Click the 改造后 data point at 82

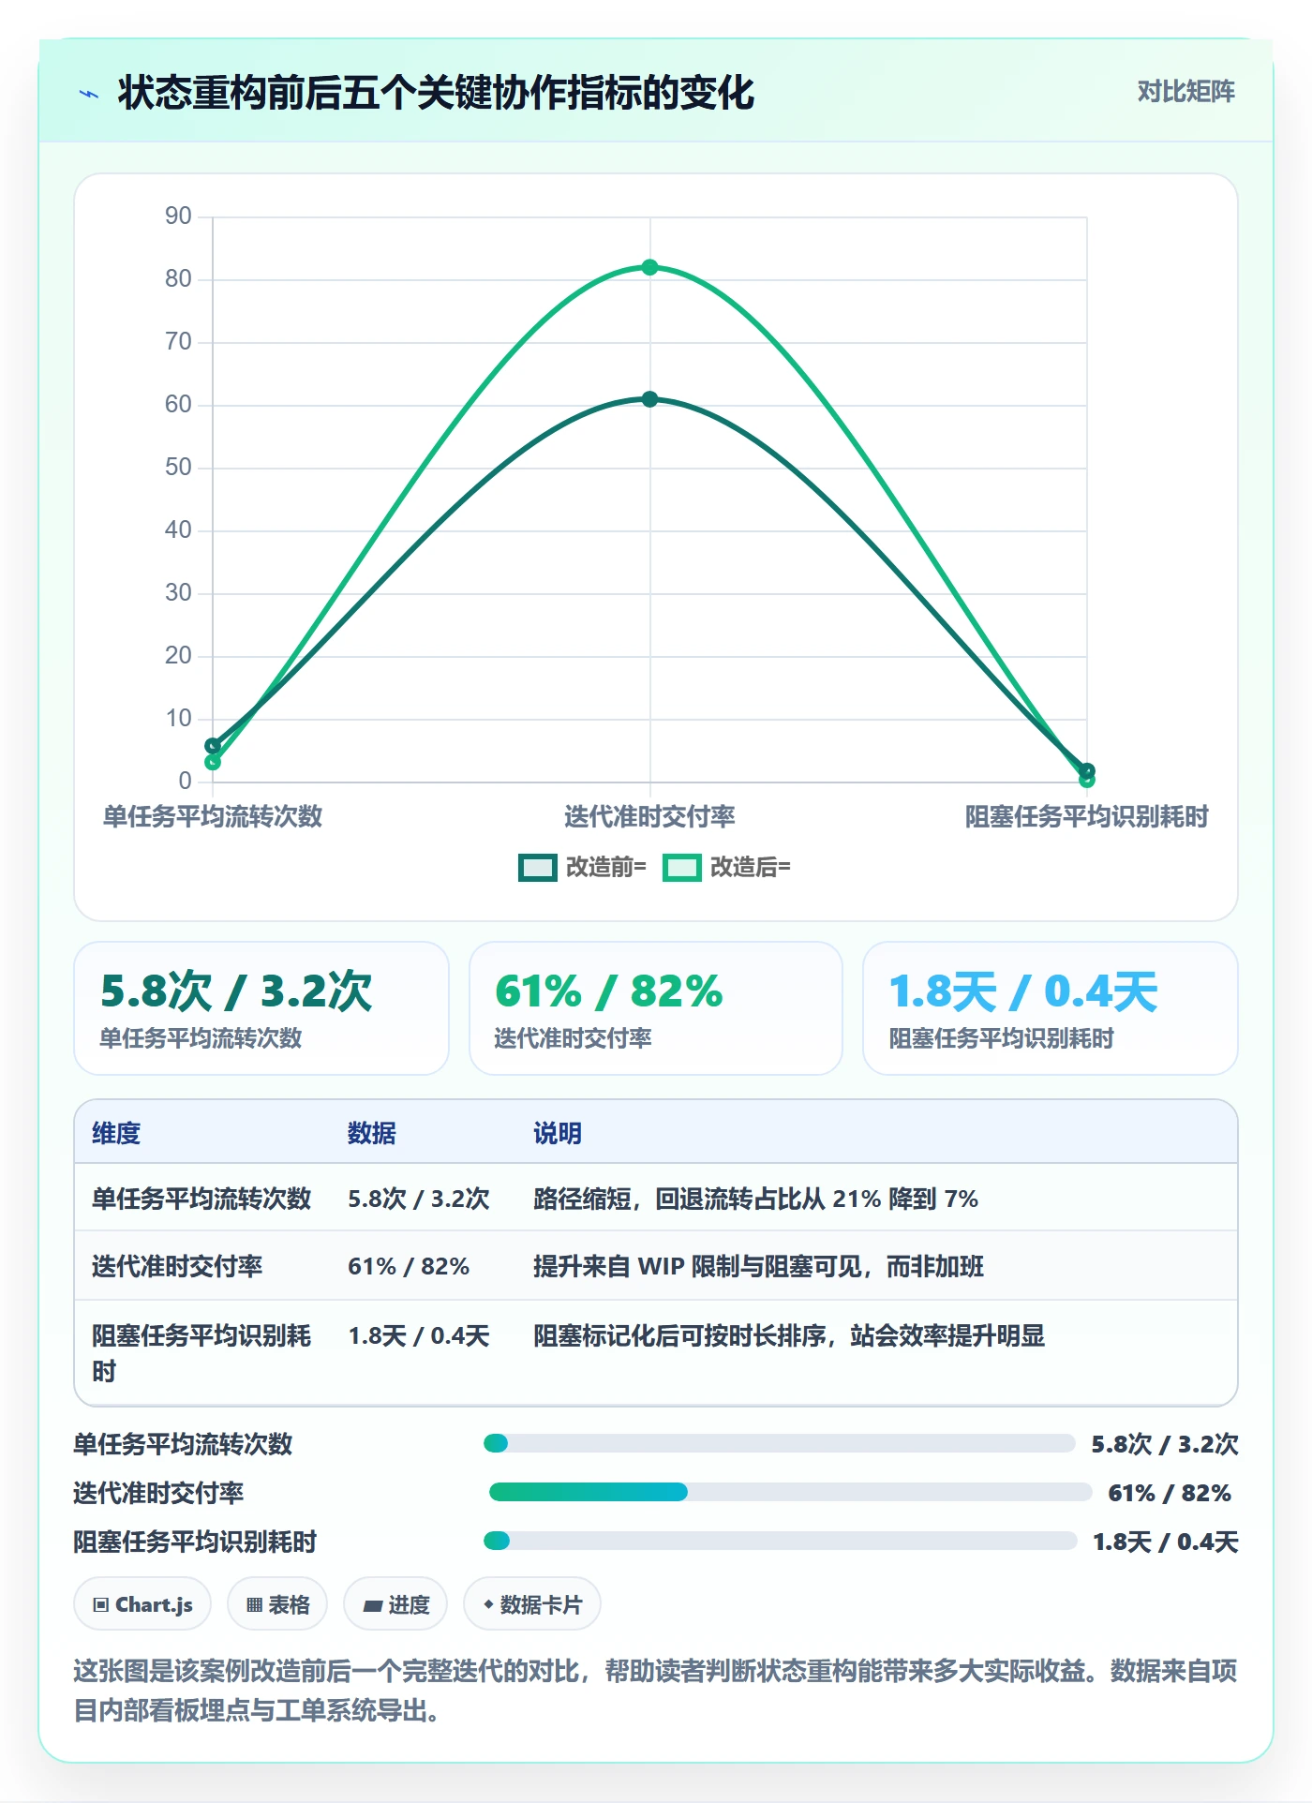[x=649, y=267]
